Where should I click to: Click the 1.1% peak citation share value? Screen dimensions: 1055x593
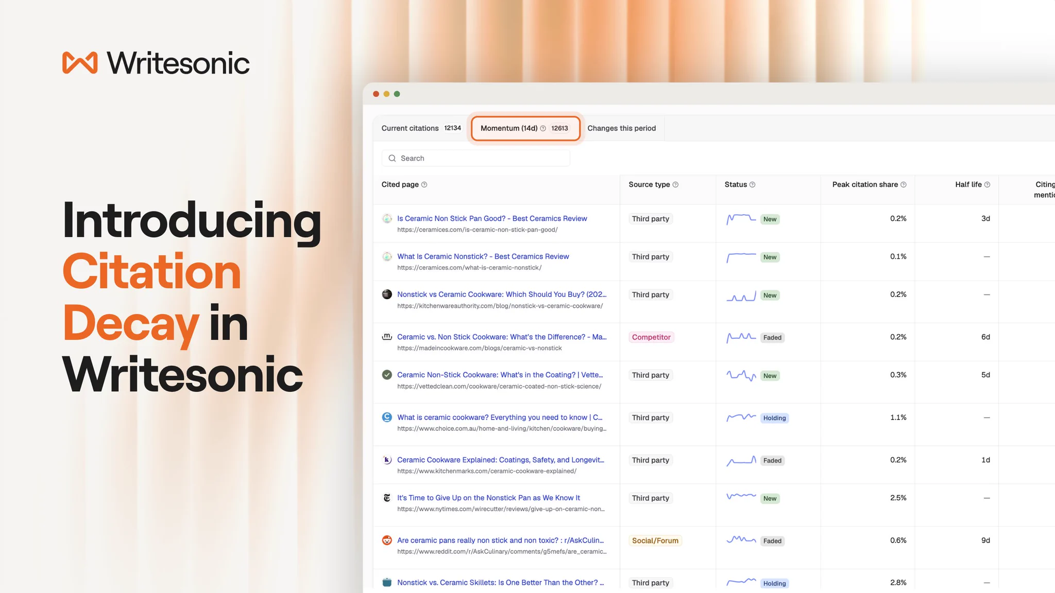click(898, 417)
